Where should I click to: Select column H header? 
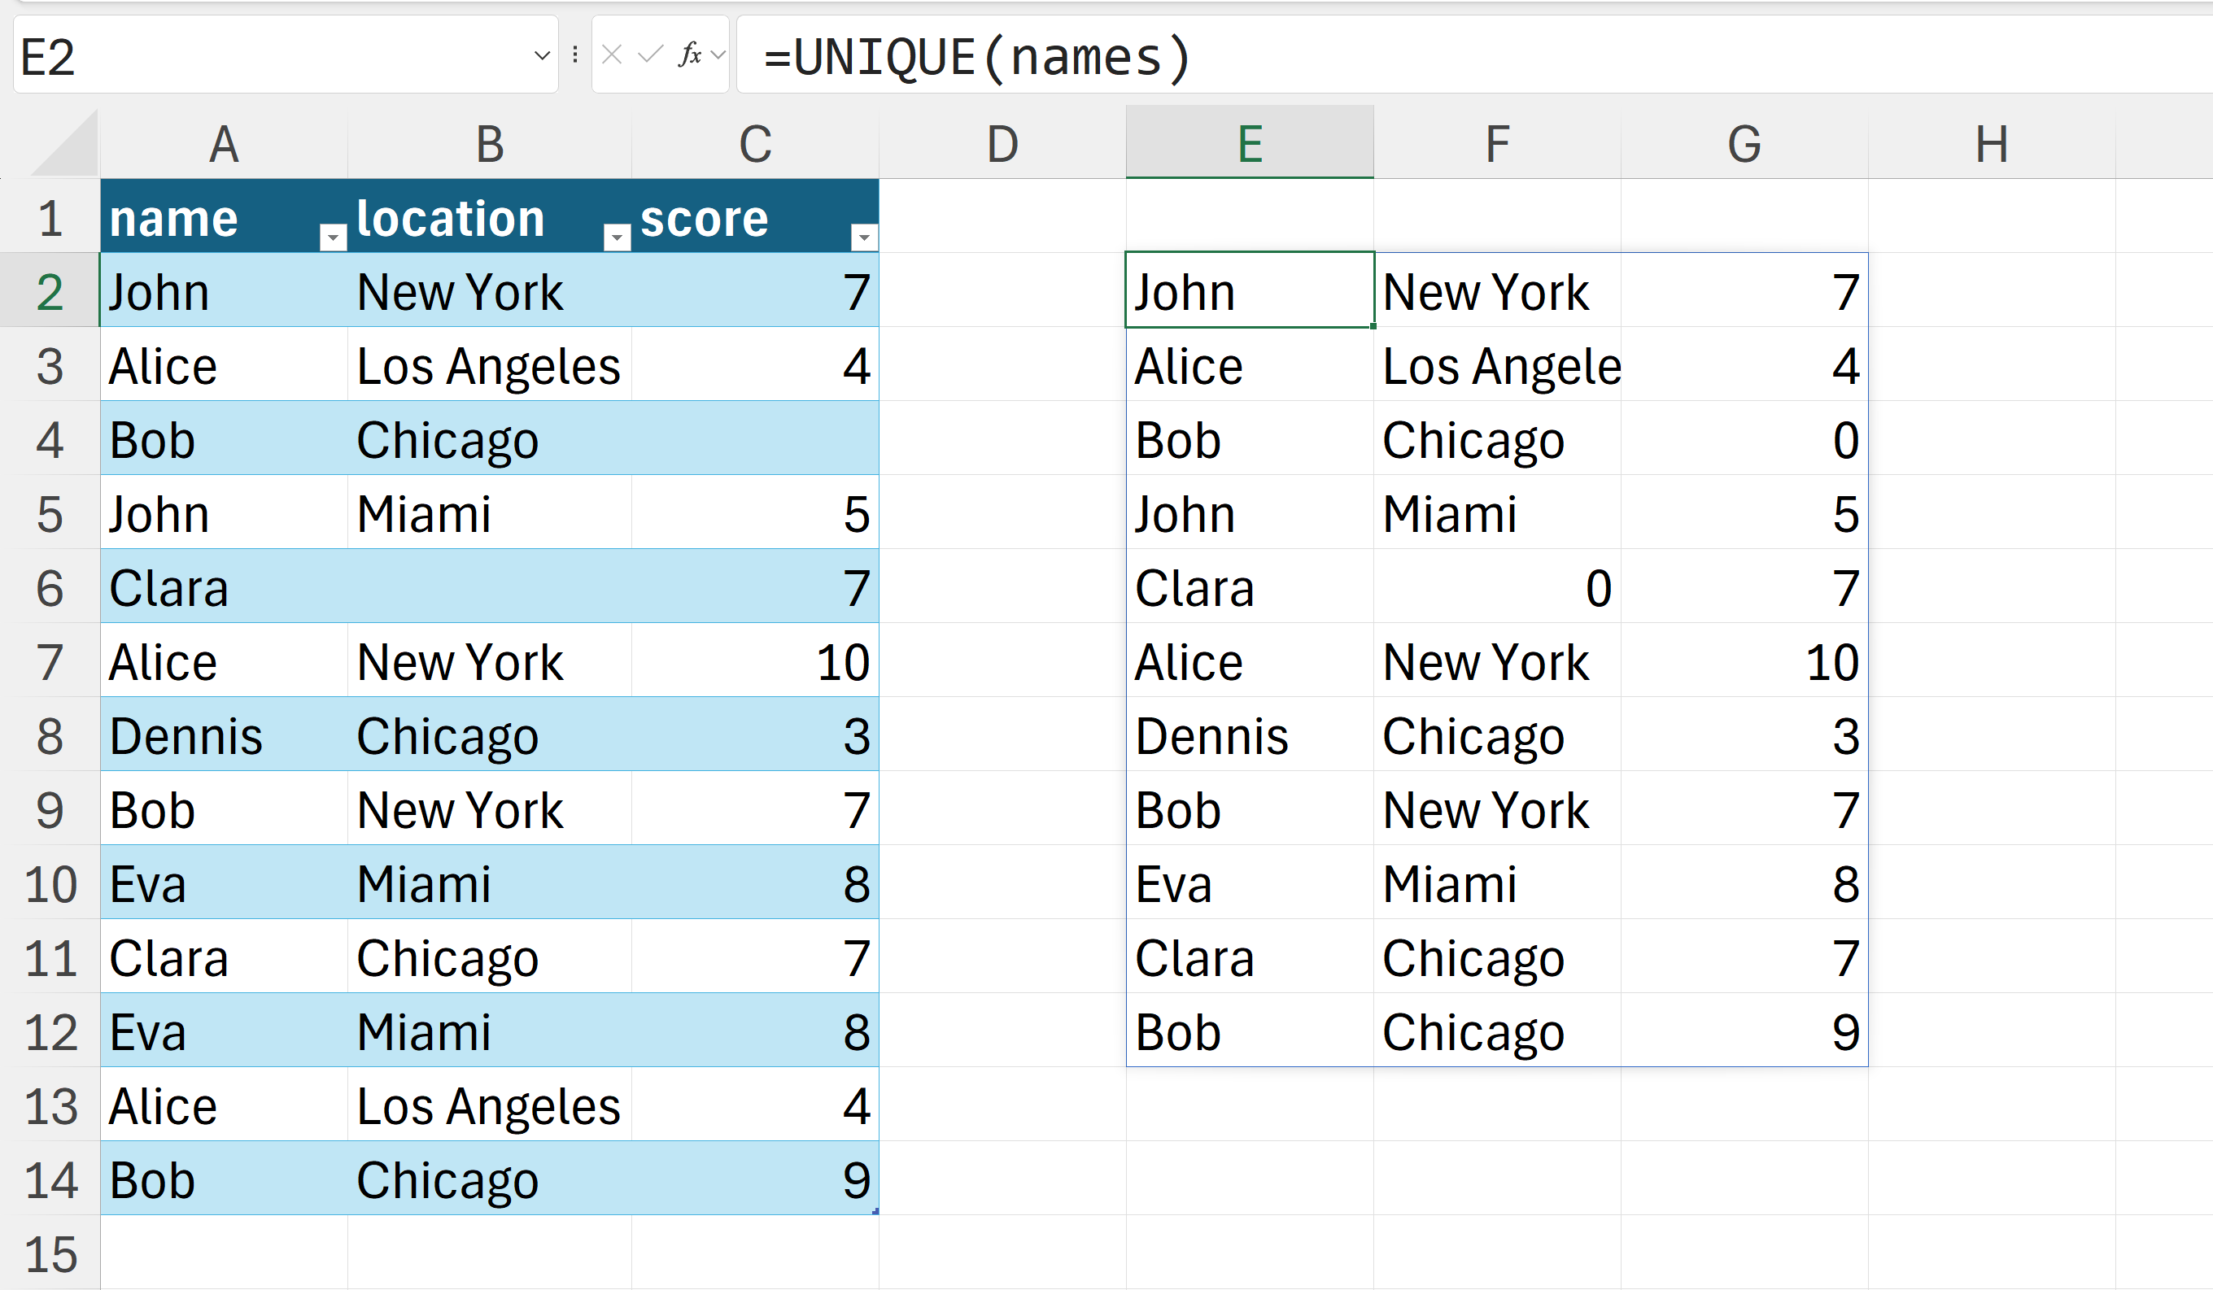pos(1991,144)
